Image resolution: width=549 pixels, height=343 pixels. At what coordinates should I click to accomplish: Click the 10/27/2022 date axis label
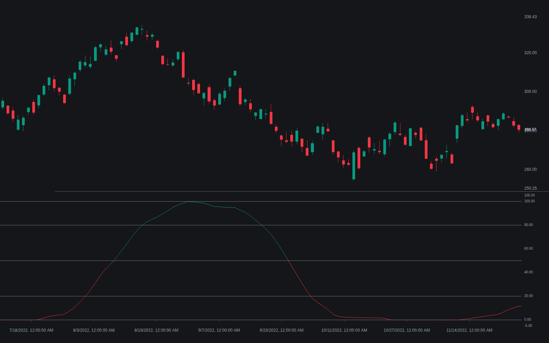tap(407, 330)
